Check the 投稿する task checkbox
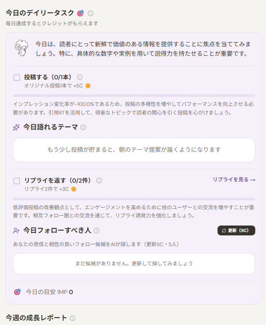266x325 pixels. pos(17,78)
